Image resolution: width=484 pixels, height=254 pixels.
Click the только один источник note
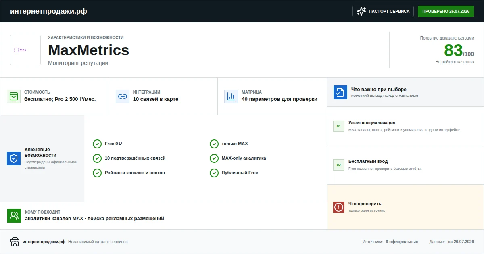click(x=367, y=210)
